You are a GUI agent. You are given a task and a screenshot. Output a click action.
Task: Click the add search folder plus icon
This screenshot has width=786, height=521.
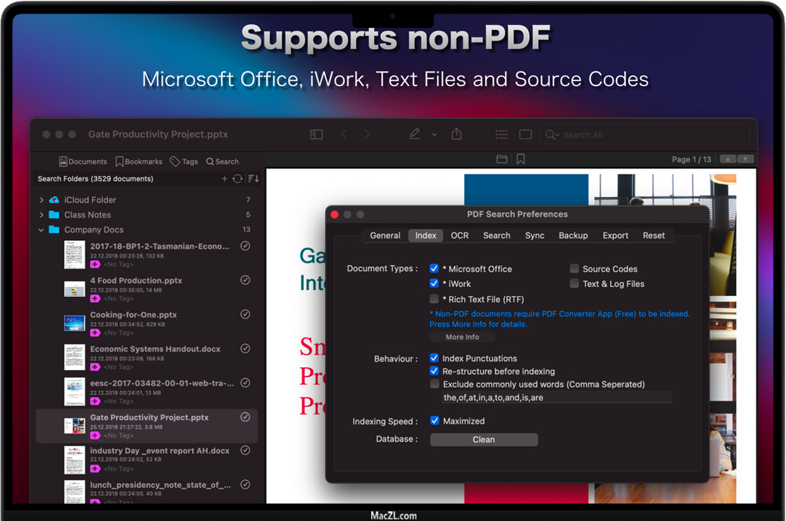(x=224, y=179)
